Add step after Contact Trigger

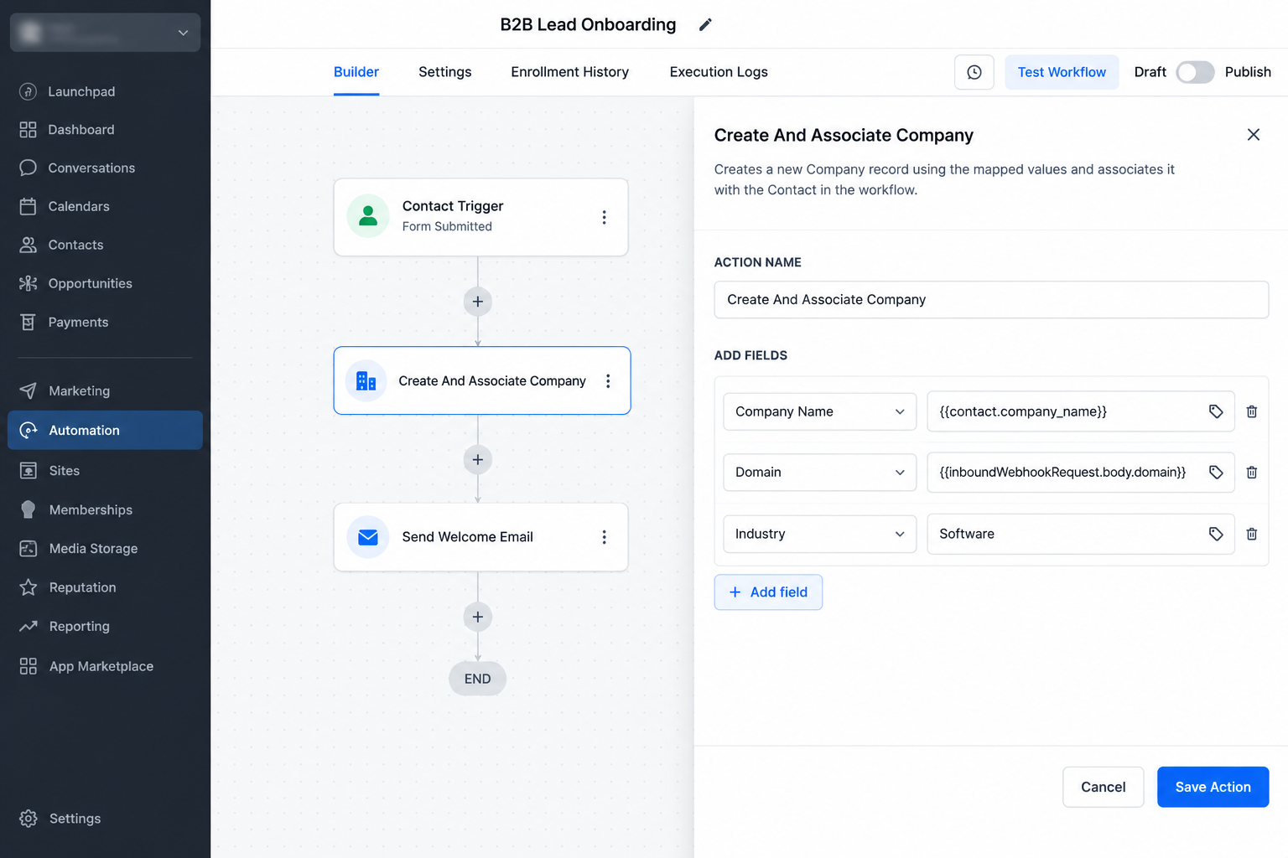478,302
